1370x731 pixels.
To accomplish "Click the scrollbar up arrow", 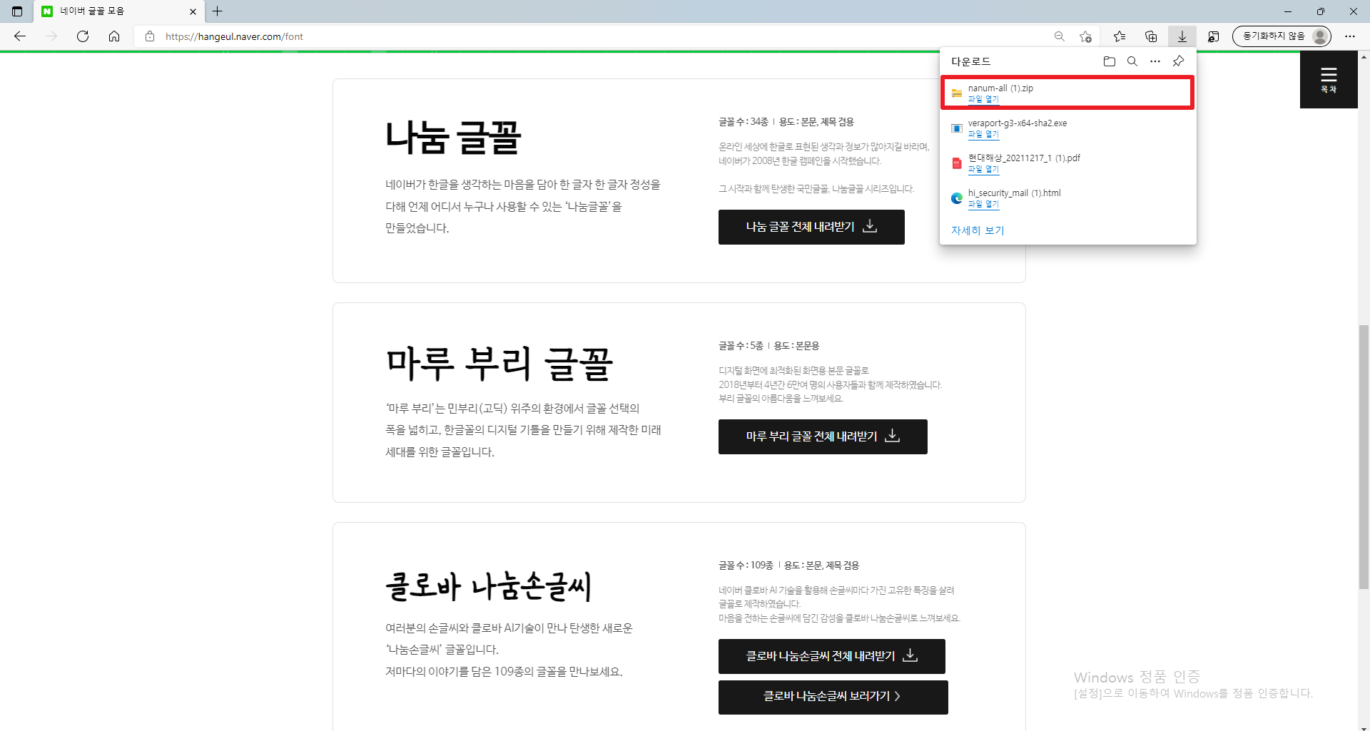I will (x=1364, y=56).
